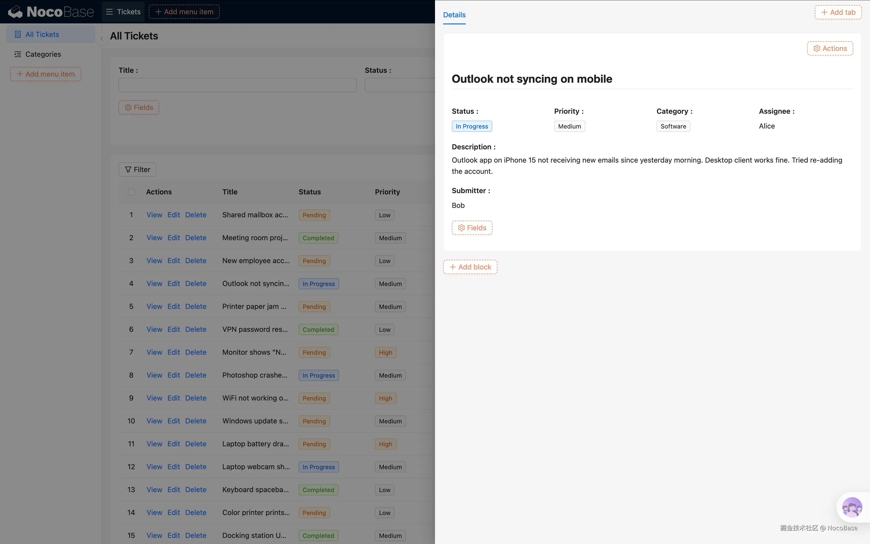Click Software category tag in details
Viewport: 870px width, 544px height.
click(x=673, y=126)
